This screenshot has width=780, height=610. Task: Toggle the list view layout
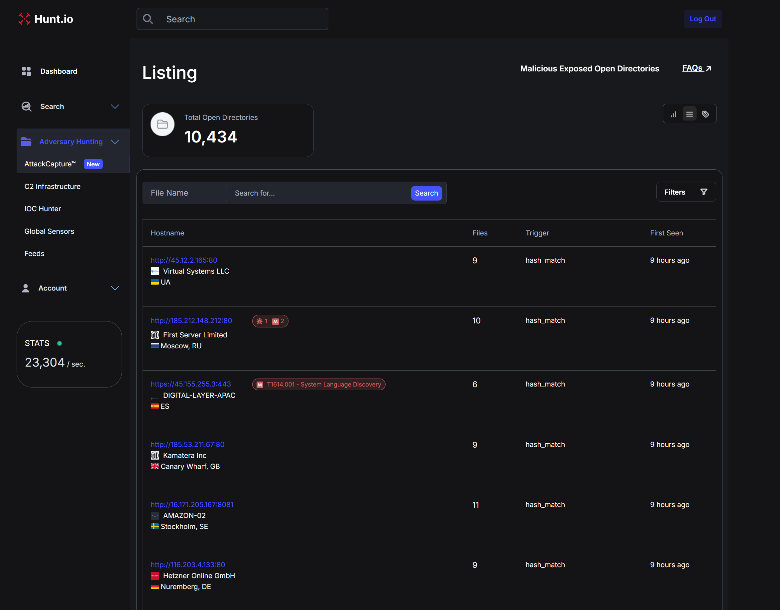[690, 114]
